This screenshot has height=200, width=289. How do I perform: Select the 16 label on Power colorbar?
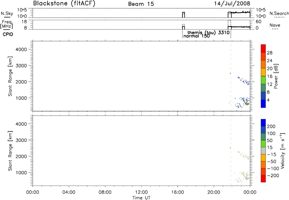click(x=269, y=77)
